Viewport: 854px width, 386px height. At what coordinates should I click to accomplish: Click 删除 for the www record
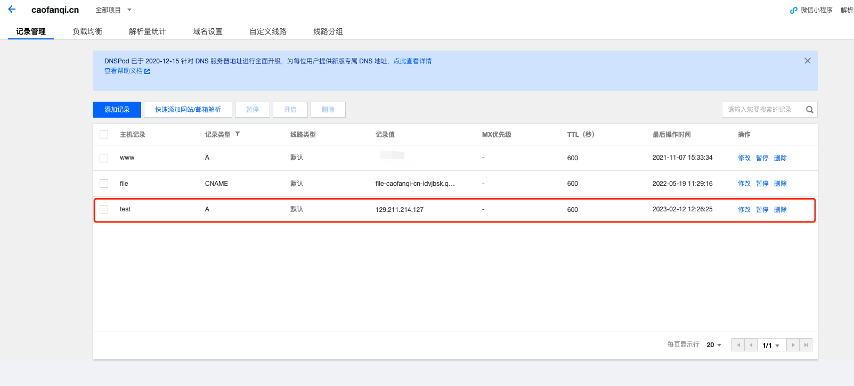[x=780, y=158]
